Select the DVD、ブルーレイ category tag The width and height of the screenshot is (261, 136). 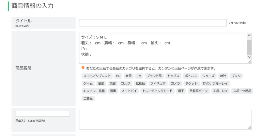click(215, 83)
